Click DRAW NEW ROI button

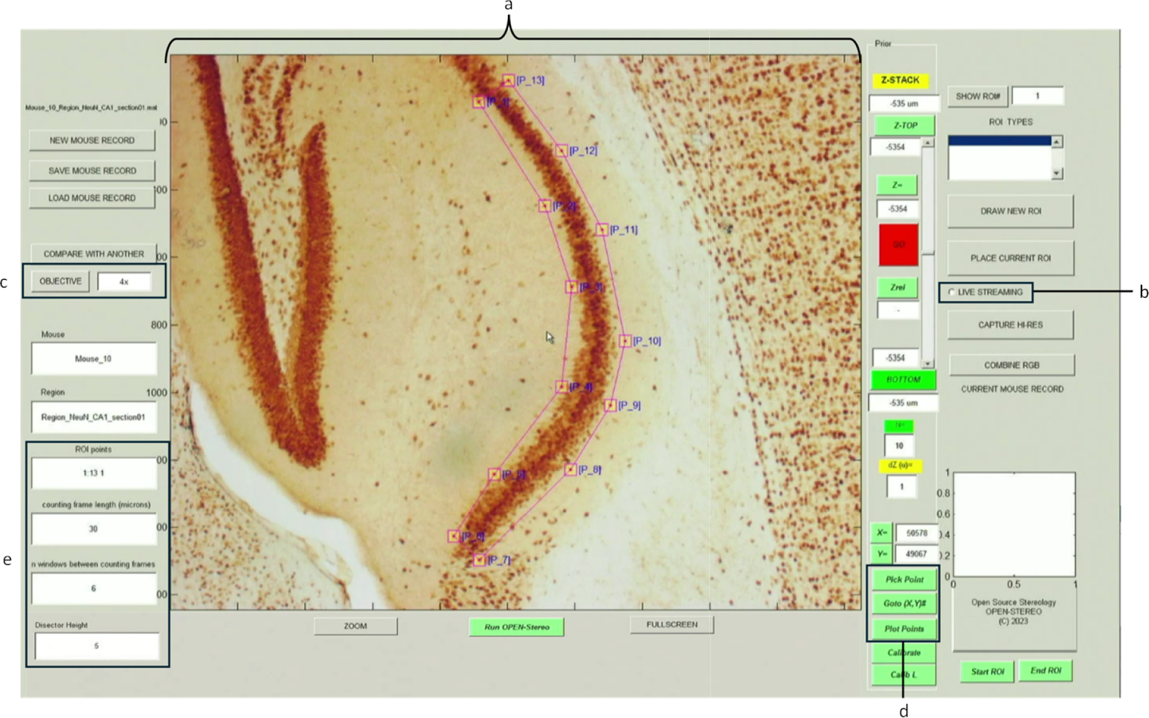pyautogui.click(x=1010, y=211)
